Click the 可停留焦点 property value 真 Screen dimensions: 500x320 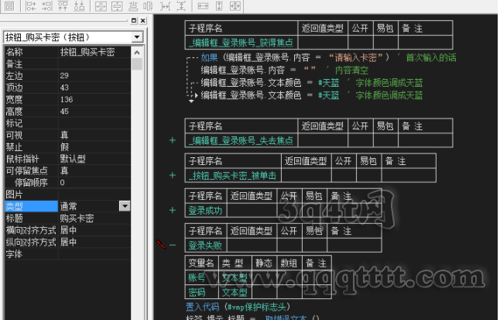64,170
